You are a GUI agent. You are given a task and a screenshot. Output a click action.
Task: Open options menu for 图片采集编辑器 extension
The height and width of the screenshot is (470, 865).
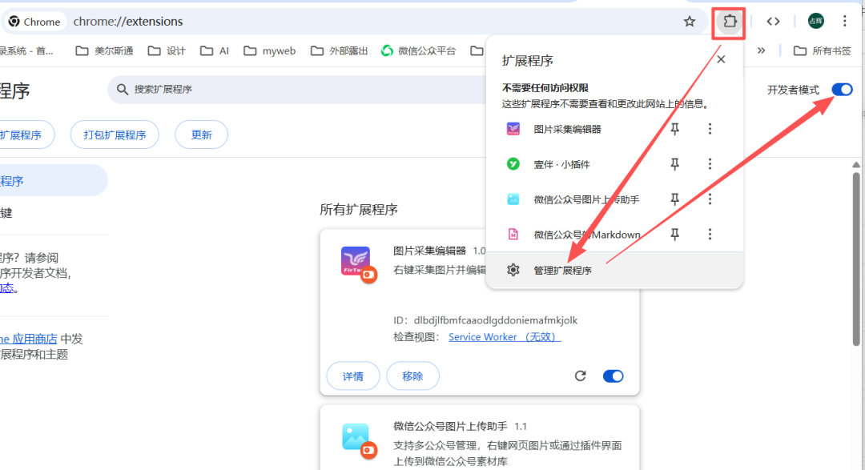[710, 128]
